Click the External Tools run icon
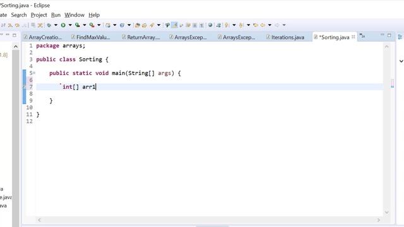Viewport: 404px width, 227px height. click(x=92, y=25)
